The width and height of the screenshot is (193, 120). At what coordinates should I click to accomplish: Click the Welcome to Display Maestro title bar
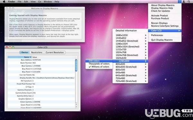tap(45, 8)
